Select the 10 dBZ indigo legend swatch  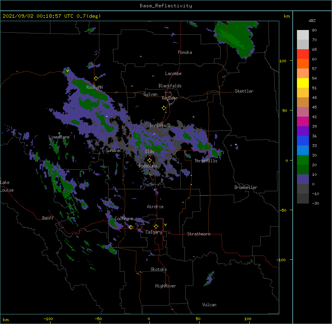(x=303, y=179)
